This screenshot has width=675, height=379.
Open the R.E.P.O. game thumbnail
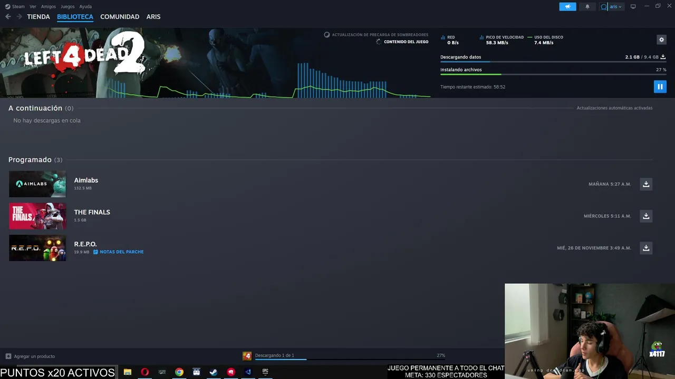click(x=37, y=248)
